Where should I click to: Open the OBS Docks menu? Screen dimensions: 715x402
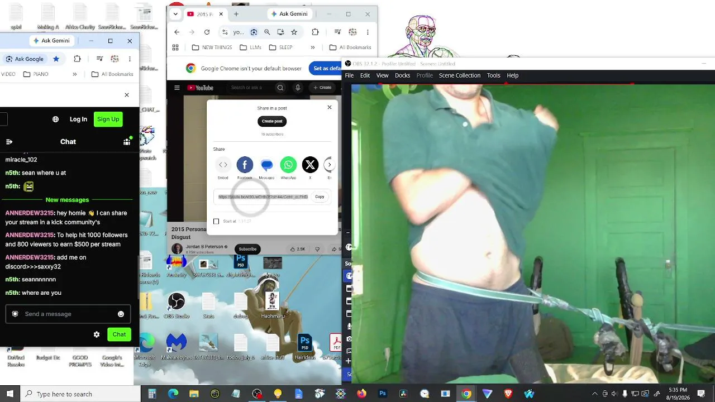click(402, 75)
